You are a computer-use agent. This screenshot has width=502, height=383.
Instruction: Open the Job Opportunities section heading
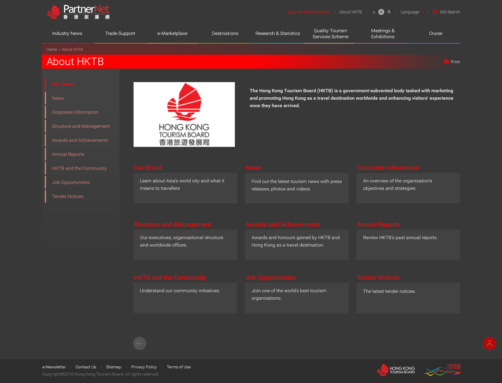[270, 278]
